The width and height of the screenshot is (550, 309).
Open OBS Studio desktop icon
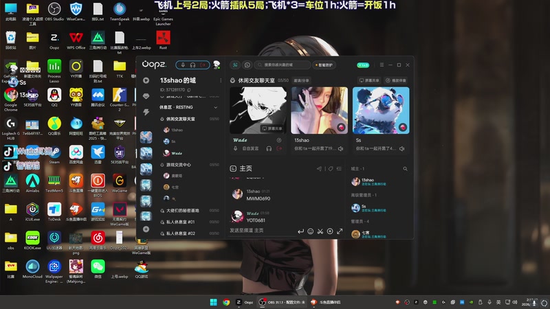pos(54,12)
